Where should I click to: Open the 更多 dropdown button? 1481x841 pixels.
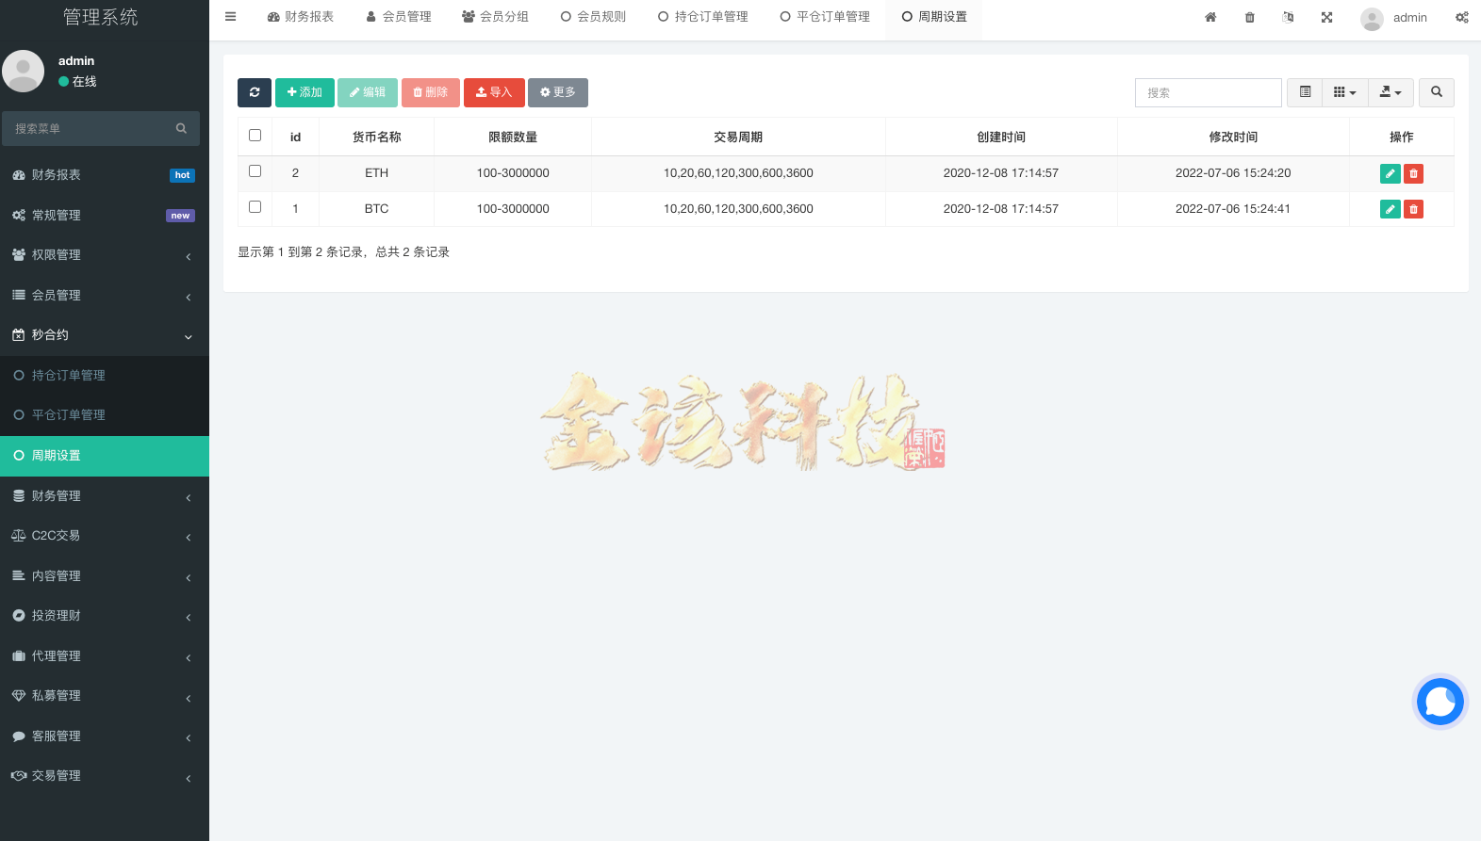click(558, 92)
